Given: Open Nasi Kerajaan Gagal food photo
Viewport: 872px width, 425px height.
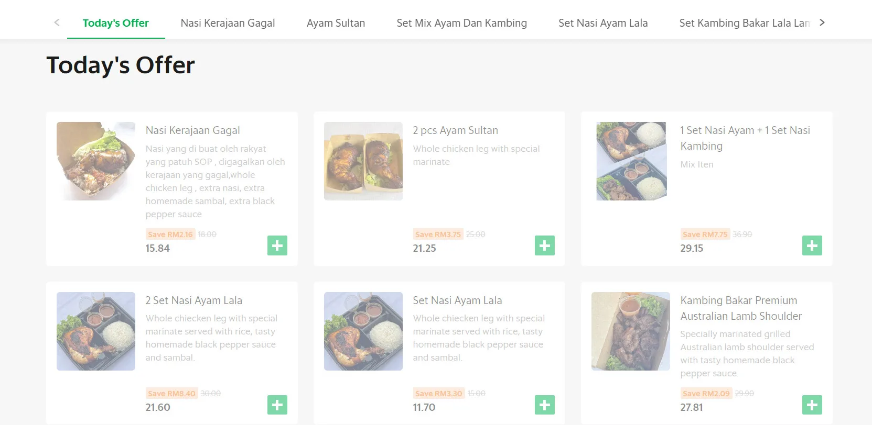Looking at the screenshot, I should [x=96, y=161].
